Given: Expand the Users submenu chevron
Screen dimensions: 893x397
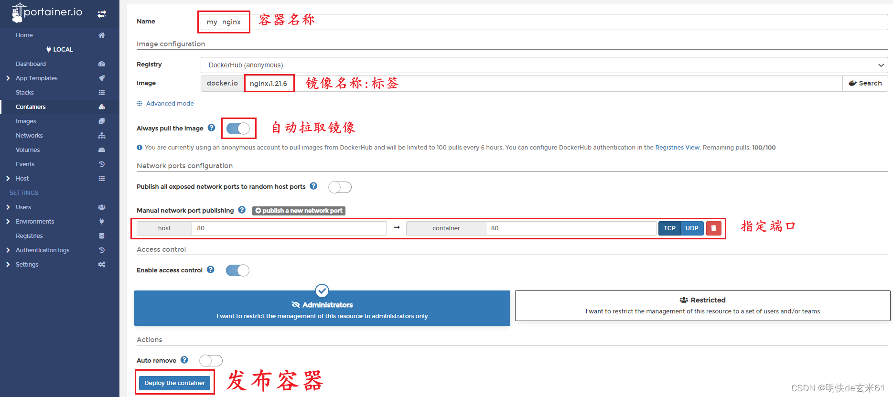Looking at the screenshot, I should click(x=8, y=207).
